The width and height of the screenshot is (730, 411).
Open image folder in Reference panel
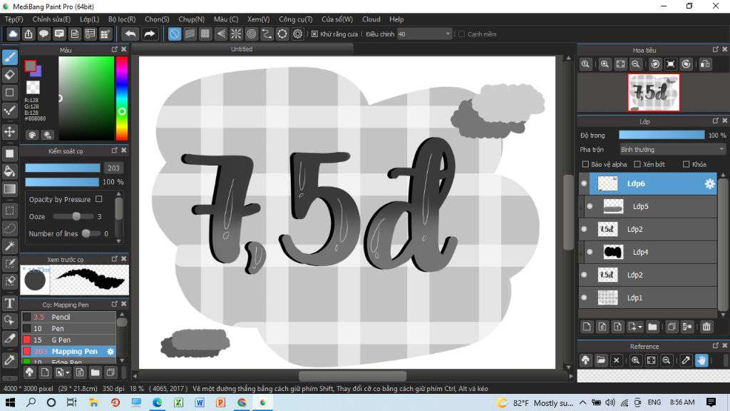601,360
